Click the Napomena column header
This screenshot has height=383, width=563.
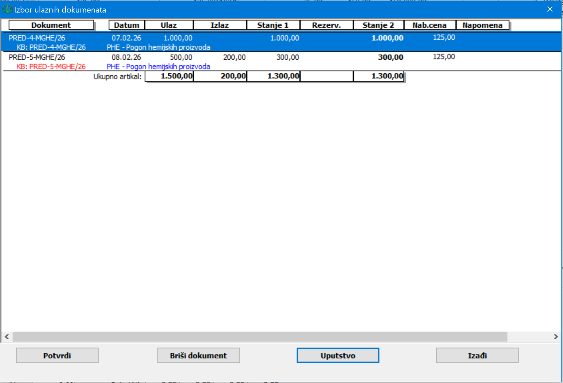[482, 25]
